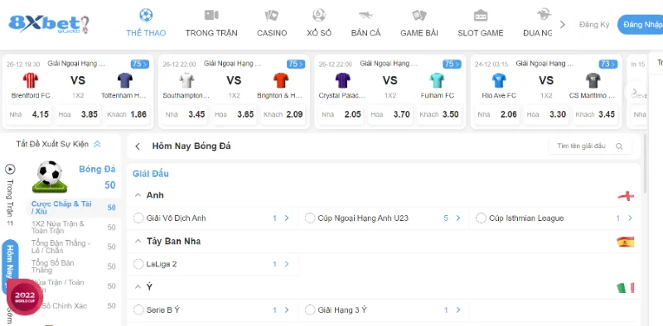Switch to the Hôm Nay tab
Image resolution: width=663 pixels, height=326 pixels.
click(10, 267)
